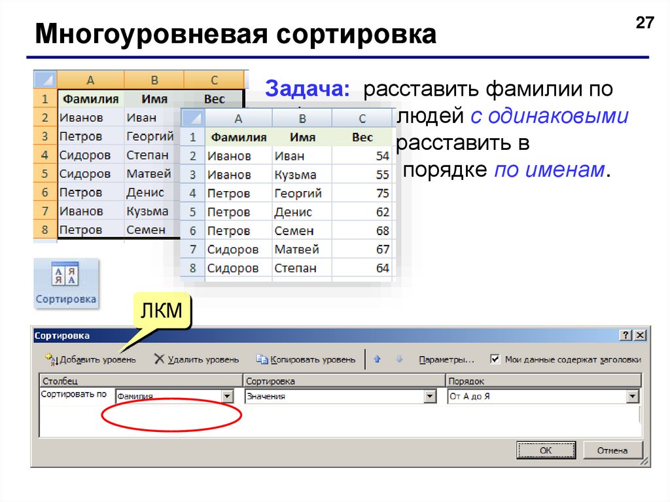Screen dimensions: 670x502
Task: Click the Сортировка ribbon icon
Action: 66,283
